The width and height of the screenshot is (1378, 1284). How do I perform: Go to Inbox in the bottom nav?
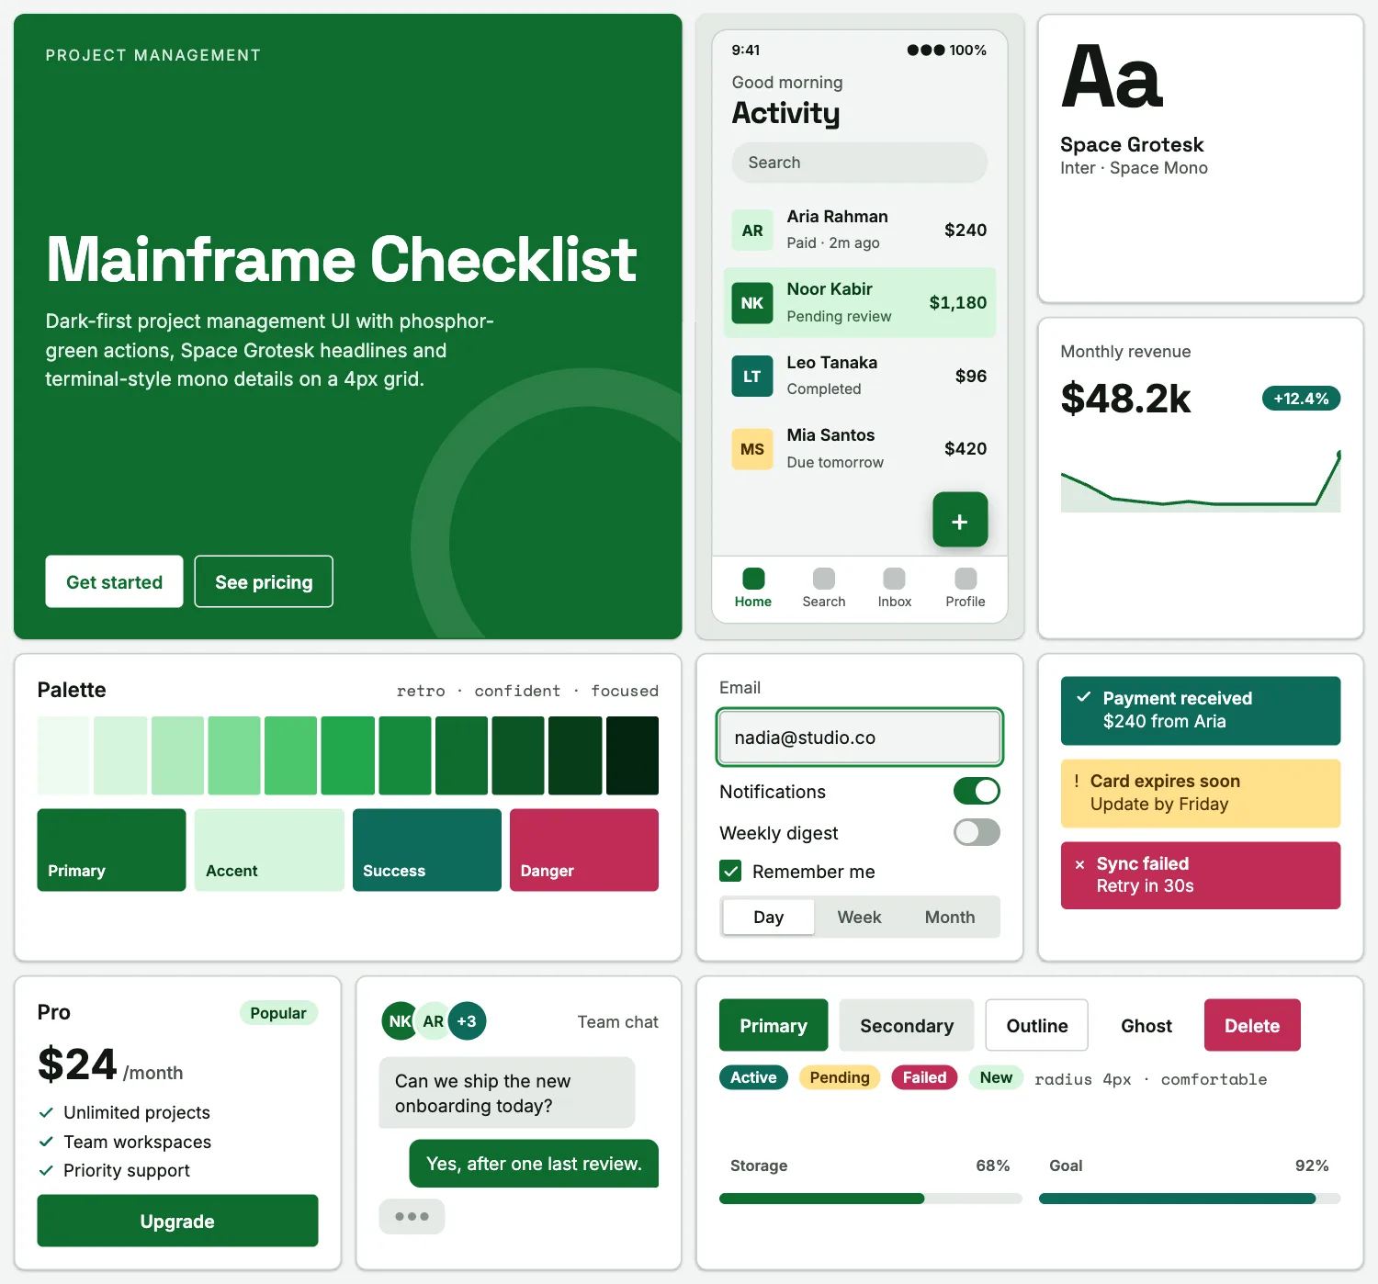tap(894, 579)
